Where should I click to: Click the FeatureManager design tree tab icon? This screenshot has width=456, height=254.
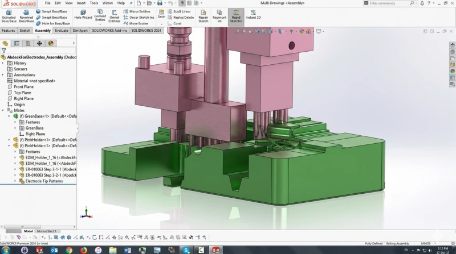[5, 44]
